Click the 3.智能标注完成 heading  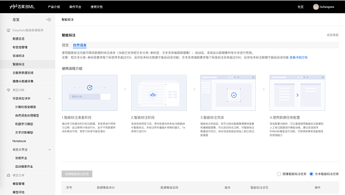pos(212,118)
